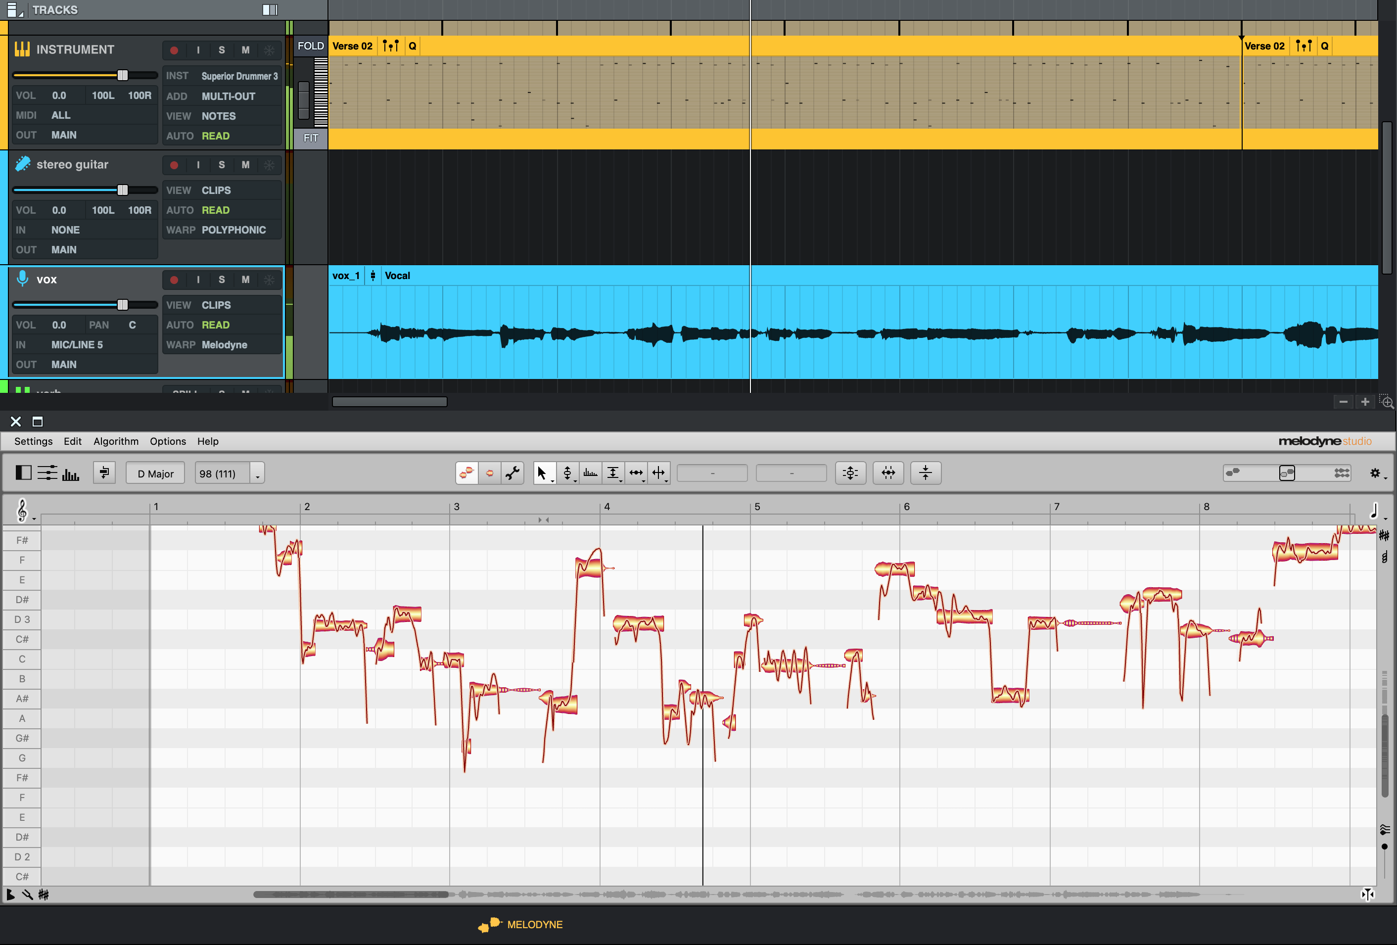Select the Pitch tool in Melodyne

tap(566, 473)
